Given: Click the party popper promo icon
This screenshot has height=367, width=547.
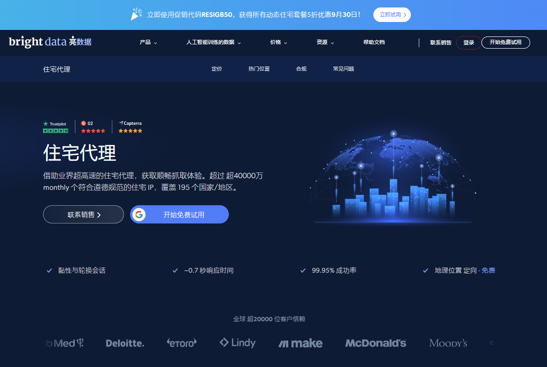Looking at the screenshot, I should 137,14.
